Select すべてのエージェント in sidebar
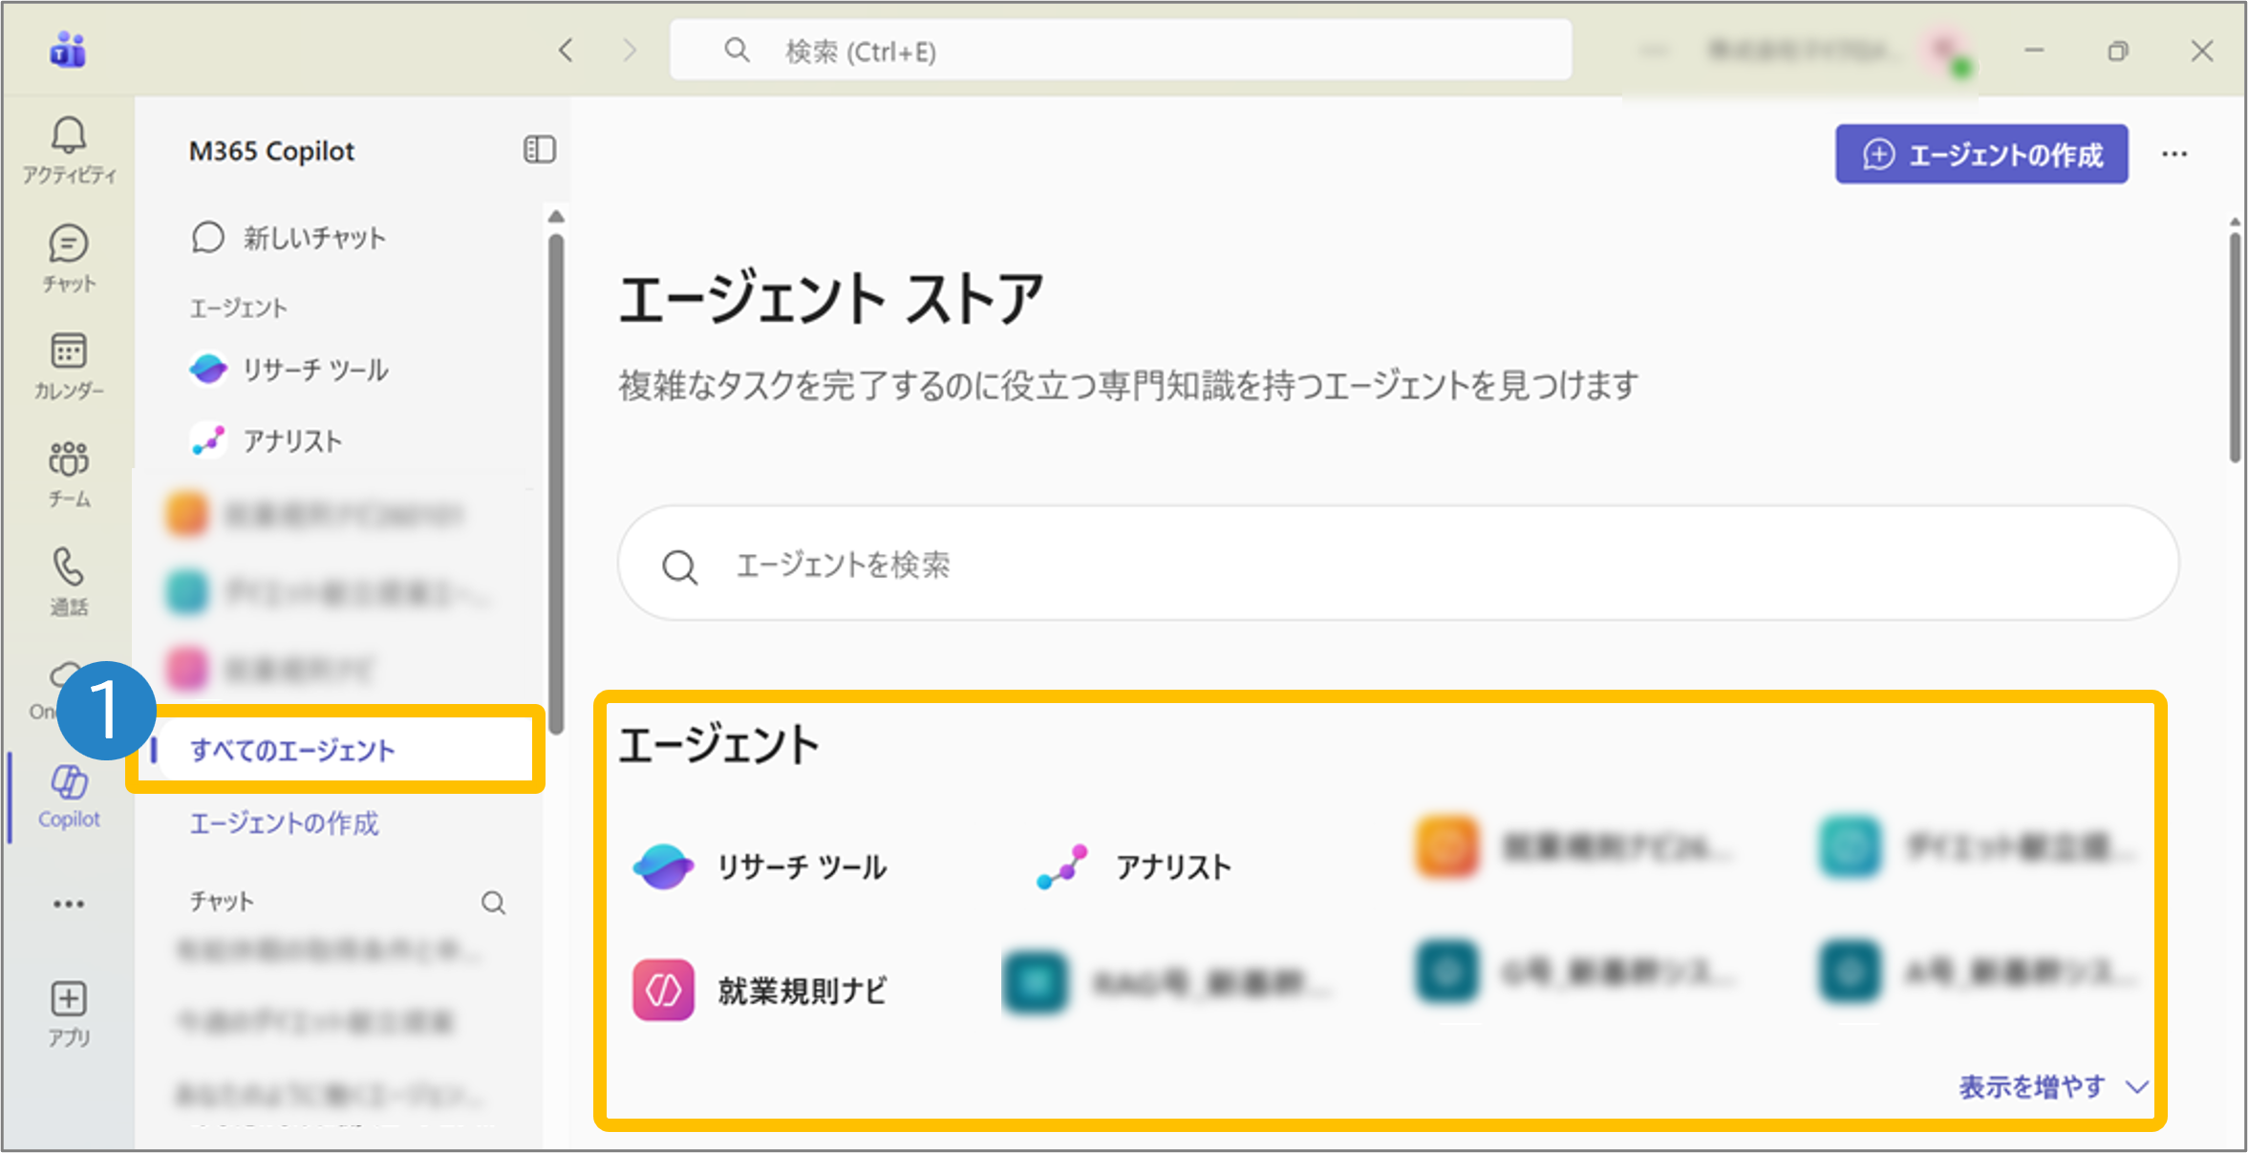The image size is (2248, 1153). click(292, 751)
